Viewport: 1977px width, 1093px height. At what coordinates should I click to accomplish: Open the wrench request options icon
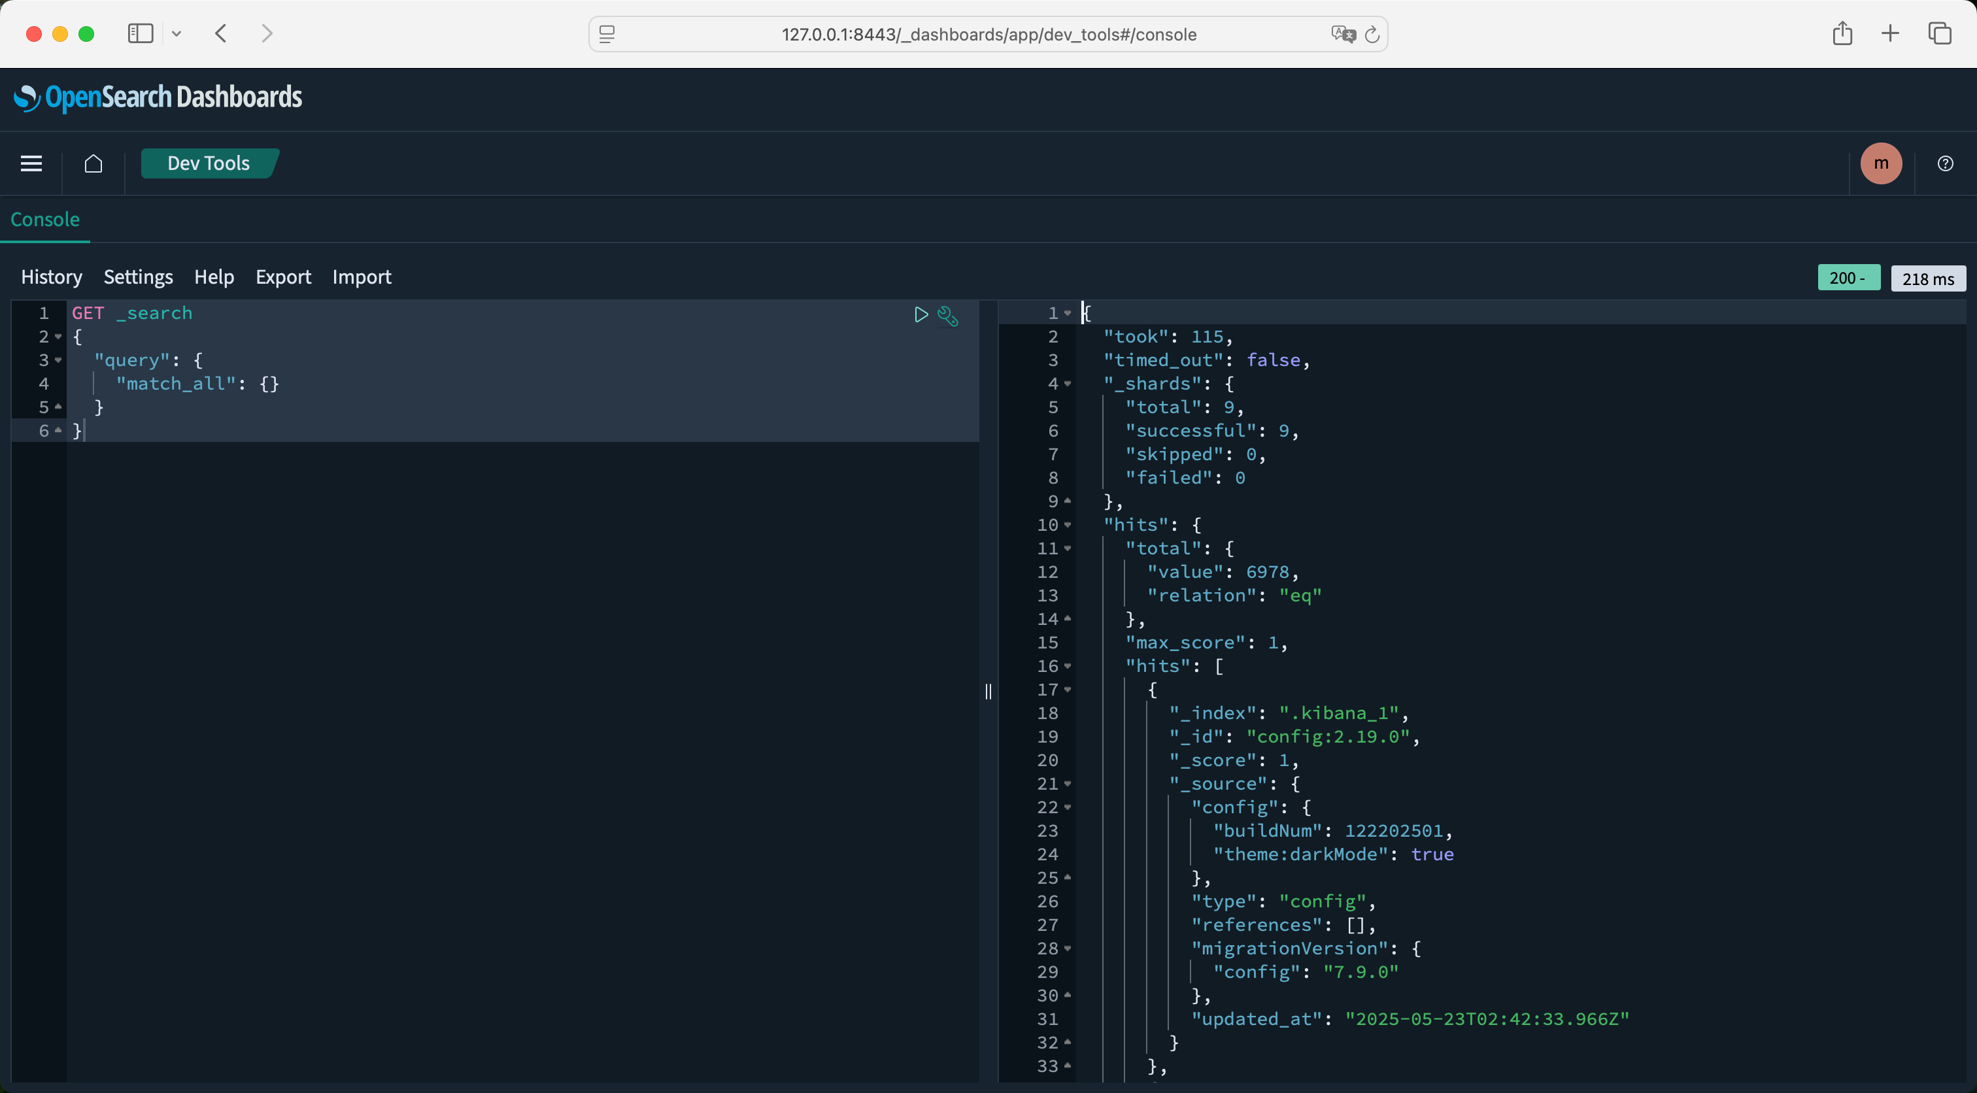point(948,316)
